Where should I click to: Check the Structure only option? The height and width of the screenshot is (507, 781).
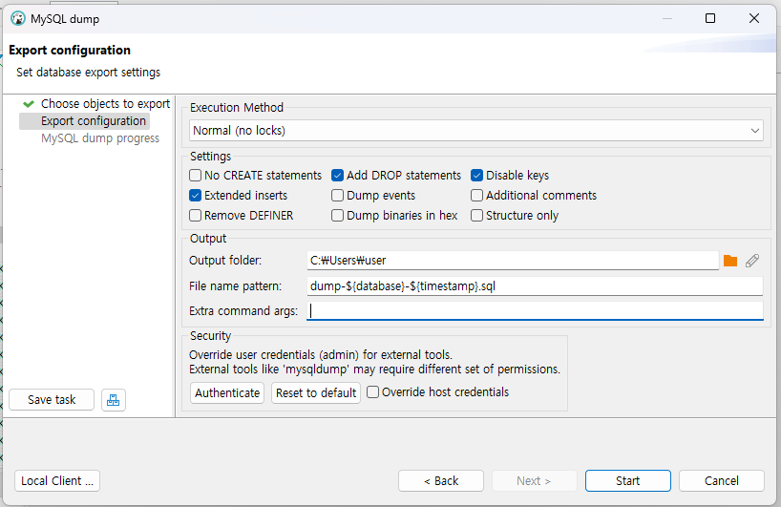tap(476, 215)
